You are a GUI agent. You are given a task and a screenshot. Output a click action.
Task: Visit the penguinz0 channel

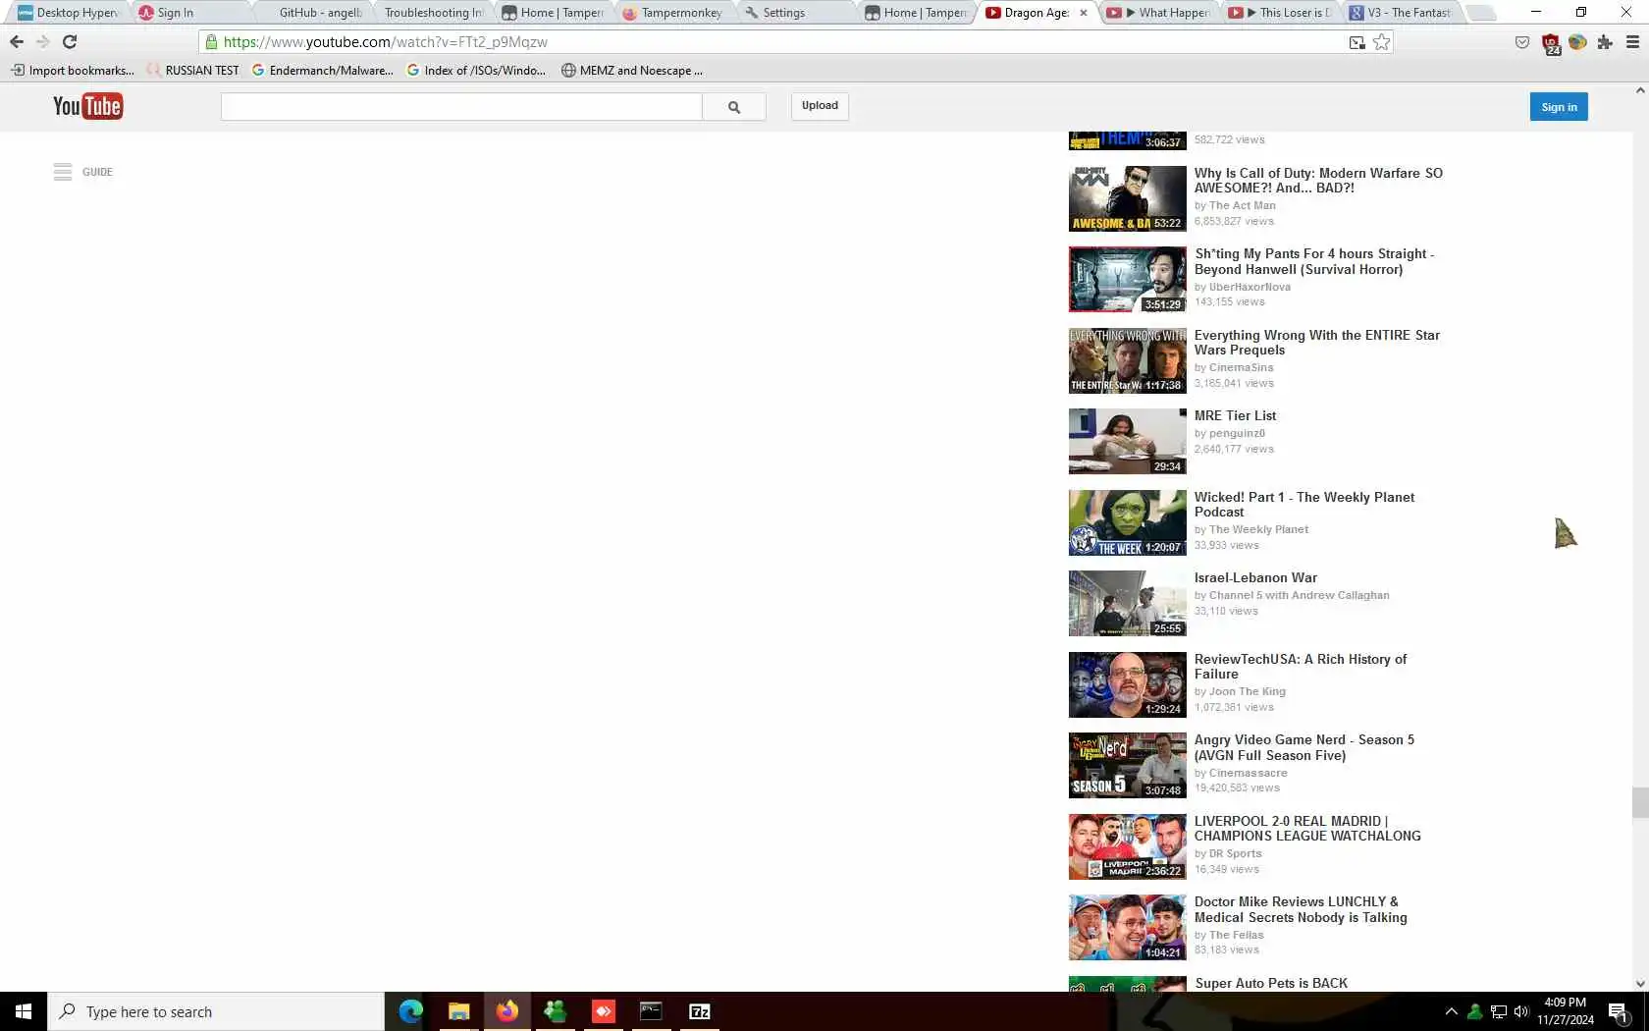[1237, 433]
